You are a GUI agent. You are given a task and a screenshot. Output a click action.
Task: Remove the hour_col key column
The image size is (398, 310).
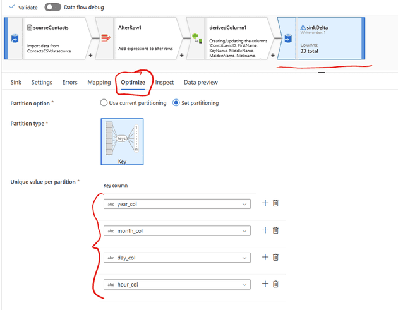click(275, 284)
